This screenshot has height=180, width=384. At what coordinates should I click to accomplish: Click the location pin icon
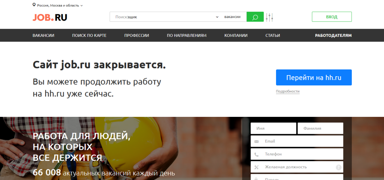tap(34, 5)
